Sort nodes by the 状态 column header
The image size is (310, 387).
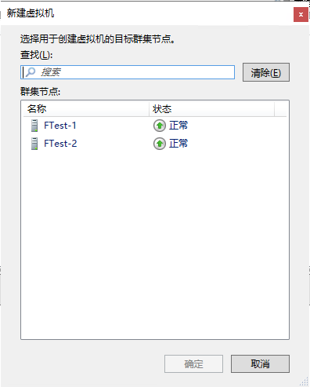pos(211,109)
